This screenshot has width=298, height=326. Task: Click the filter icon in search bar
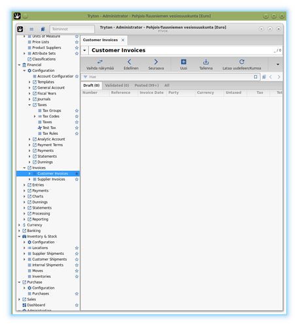[x=86, y=77]
